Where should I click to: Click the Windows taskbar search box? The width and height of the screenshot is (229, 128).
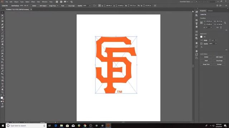coord(26,126)
